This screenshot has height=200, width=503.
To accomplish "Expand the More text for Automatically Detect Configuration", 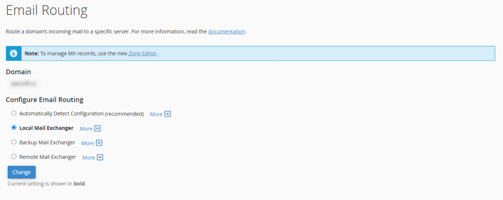I will [x=156, y=114].
